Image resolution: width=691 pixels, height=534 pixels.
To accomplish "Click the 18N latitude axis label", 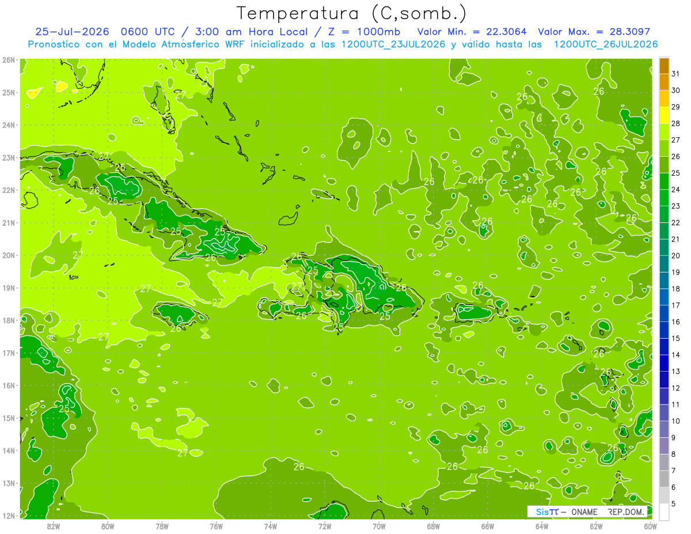I will 9,320.
